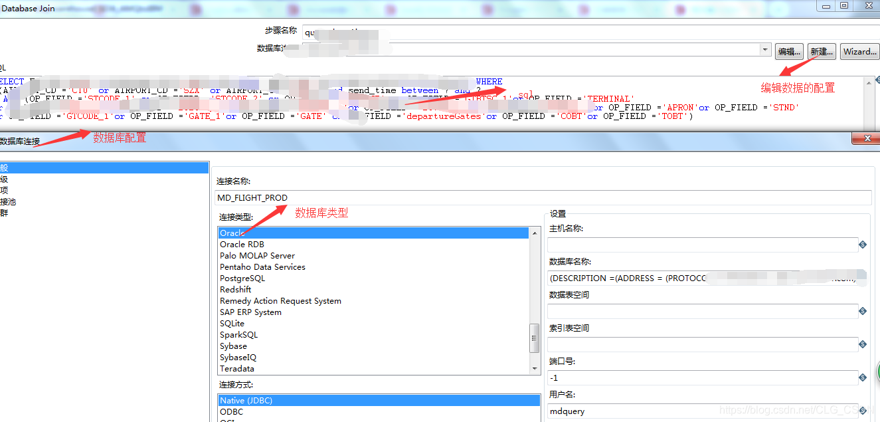Click variable icon beside 索引表空间 field
This screenshot has width=880, height=422.
[x=863, y=344]
